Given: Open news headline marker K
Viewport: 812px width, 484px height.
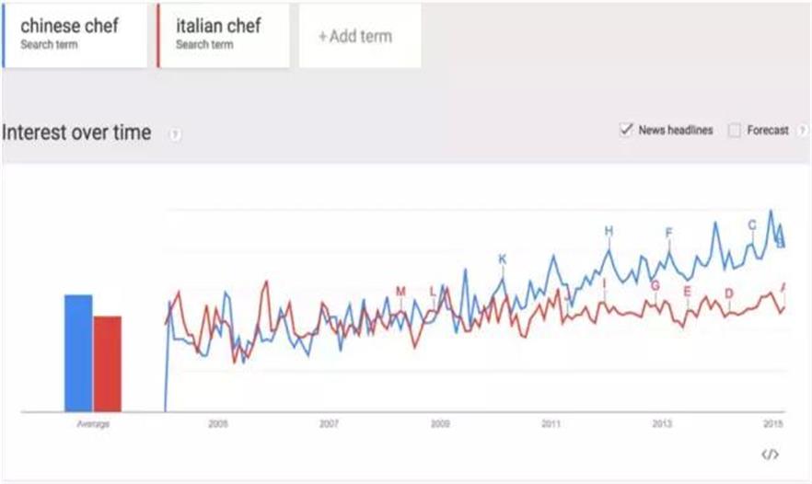Looking at the screenshot, I should click(503, 259).
